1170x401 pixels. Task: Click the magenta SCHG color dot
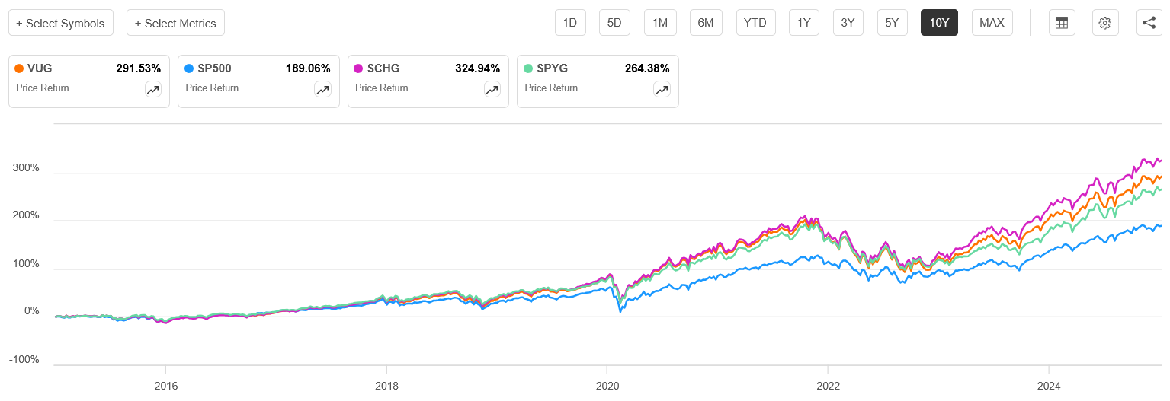(x=359, y=68)
